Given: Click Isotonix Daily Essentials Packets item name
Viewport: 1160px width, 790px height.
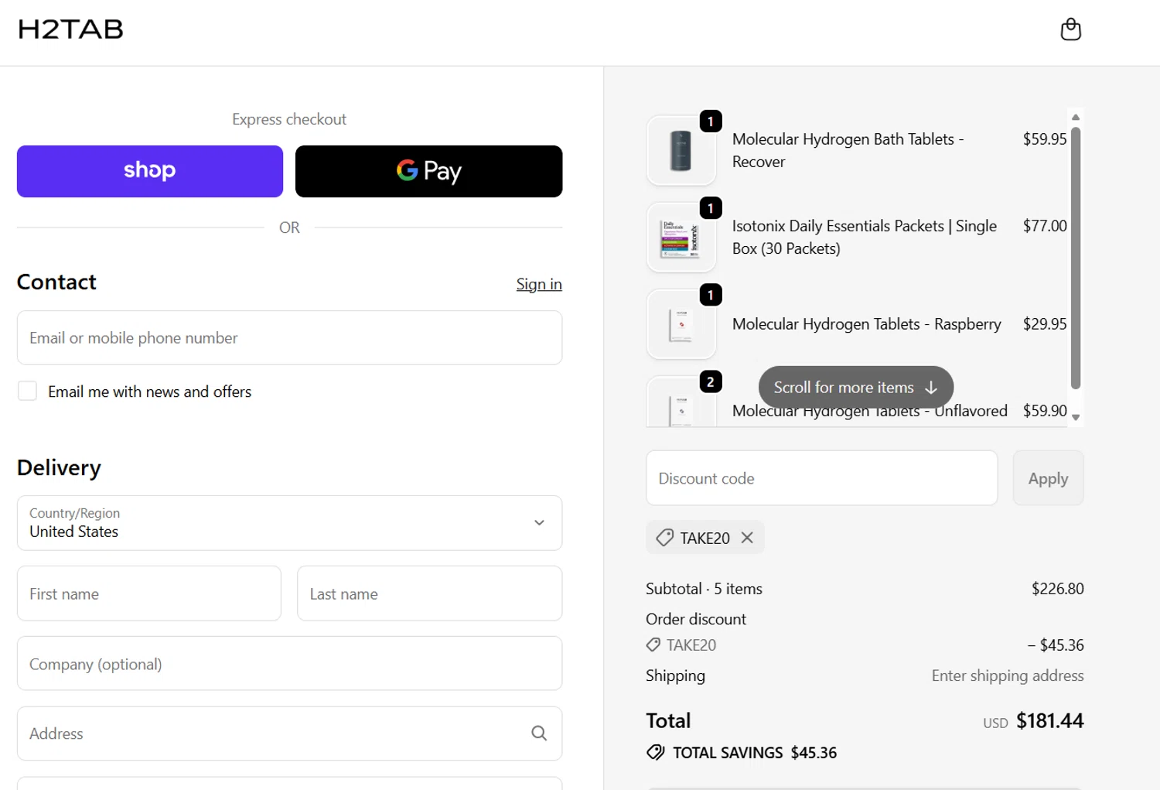Looking at the screenshot, I should (865, 237).
